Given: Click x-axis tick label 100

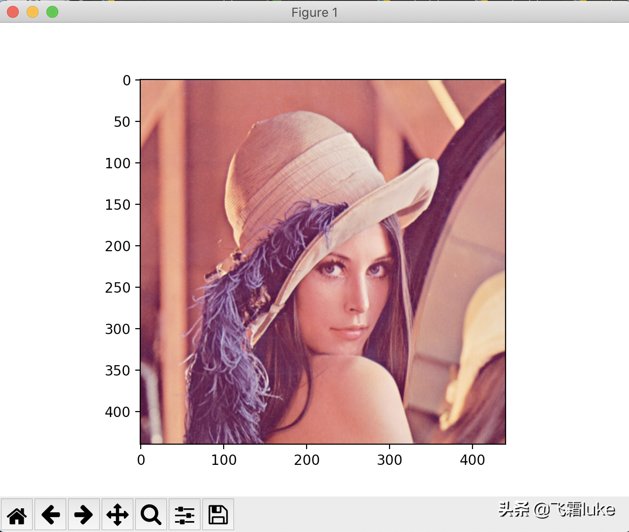Looking at the screenshot, I should pos(224,460).
